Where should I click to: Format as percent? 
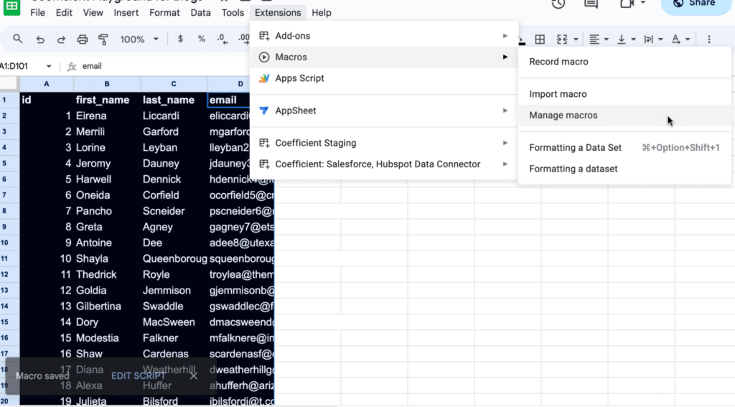pos(202,39)
